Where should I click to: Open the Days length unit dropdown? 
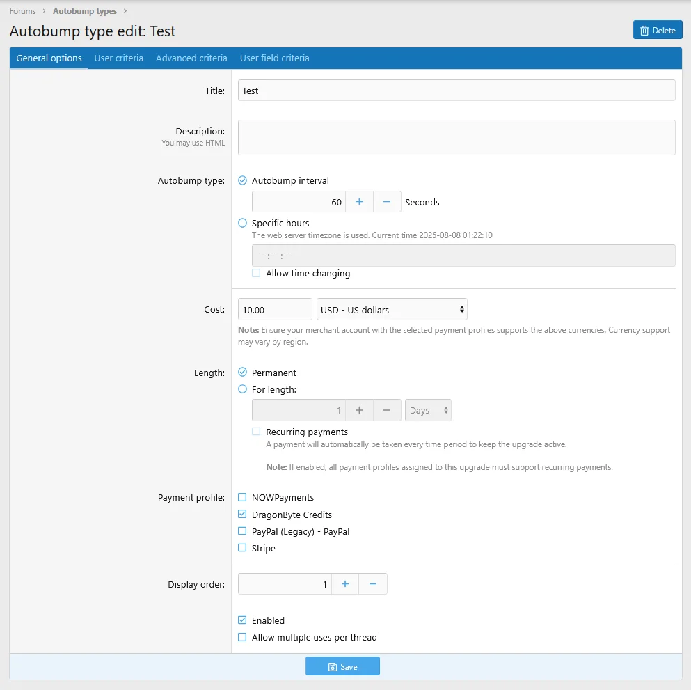428,410
